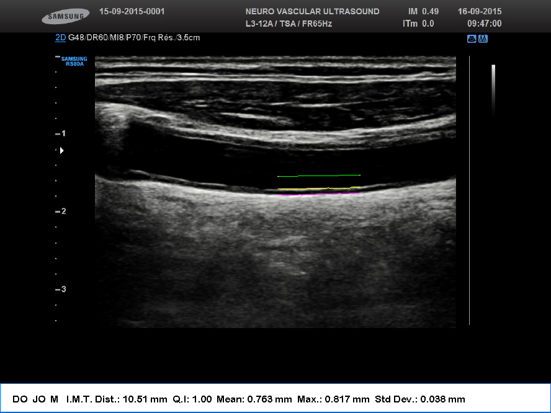Screen dimensions: 551x413
Task: Click the focus position arrow marker on depth scale
Action: [61, 150]
